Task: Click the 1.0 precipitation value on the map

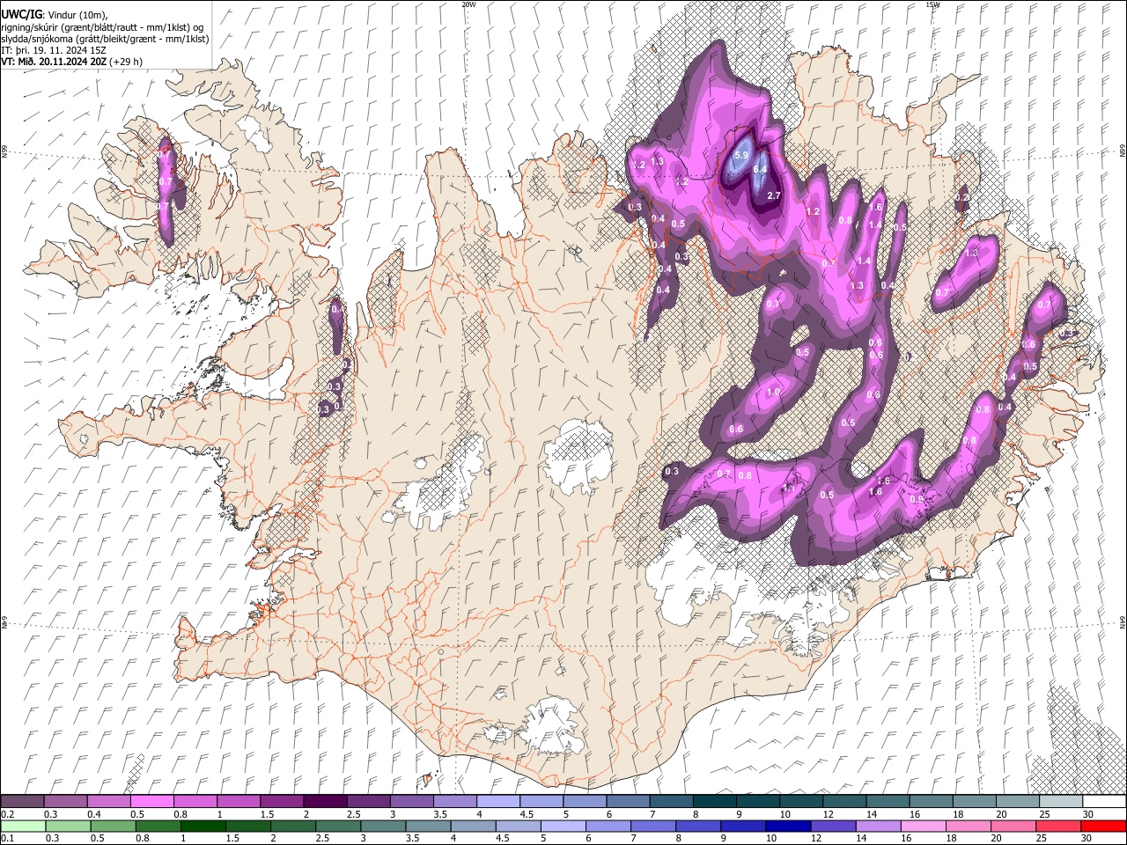Action: [x=774, y=392]
